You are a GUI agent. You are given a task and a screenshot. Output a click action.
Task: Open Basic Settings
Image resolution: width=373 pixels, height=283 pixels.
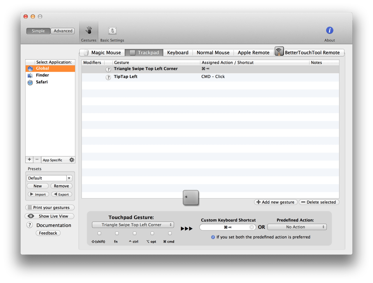112,34
